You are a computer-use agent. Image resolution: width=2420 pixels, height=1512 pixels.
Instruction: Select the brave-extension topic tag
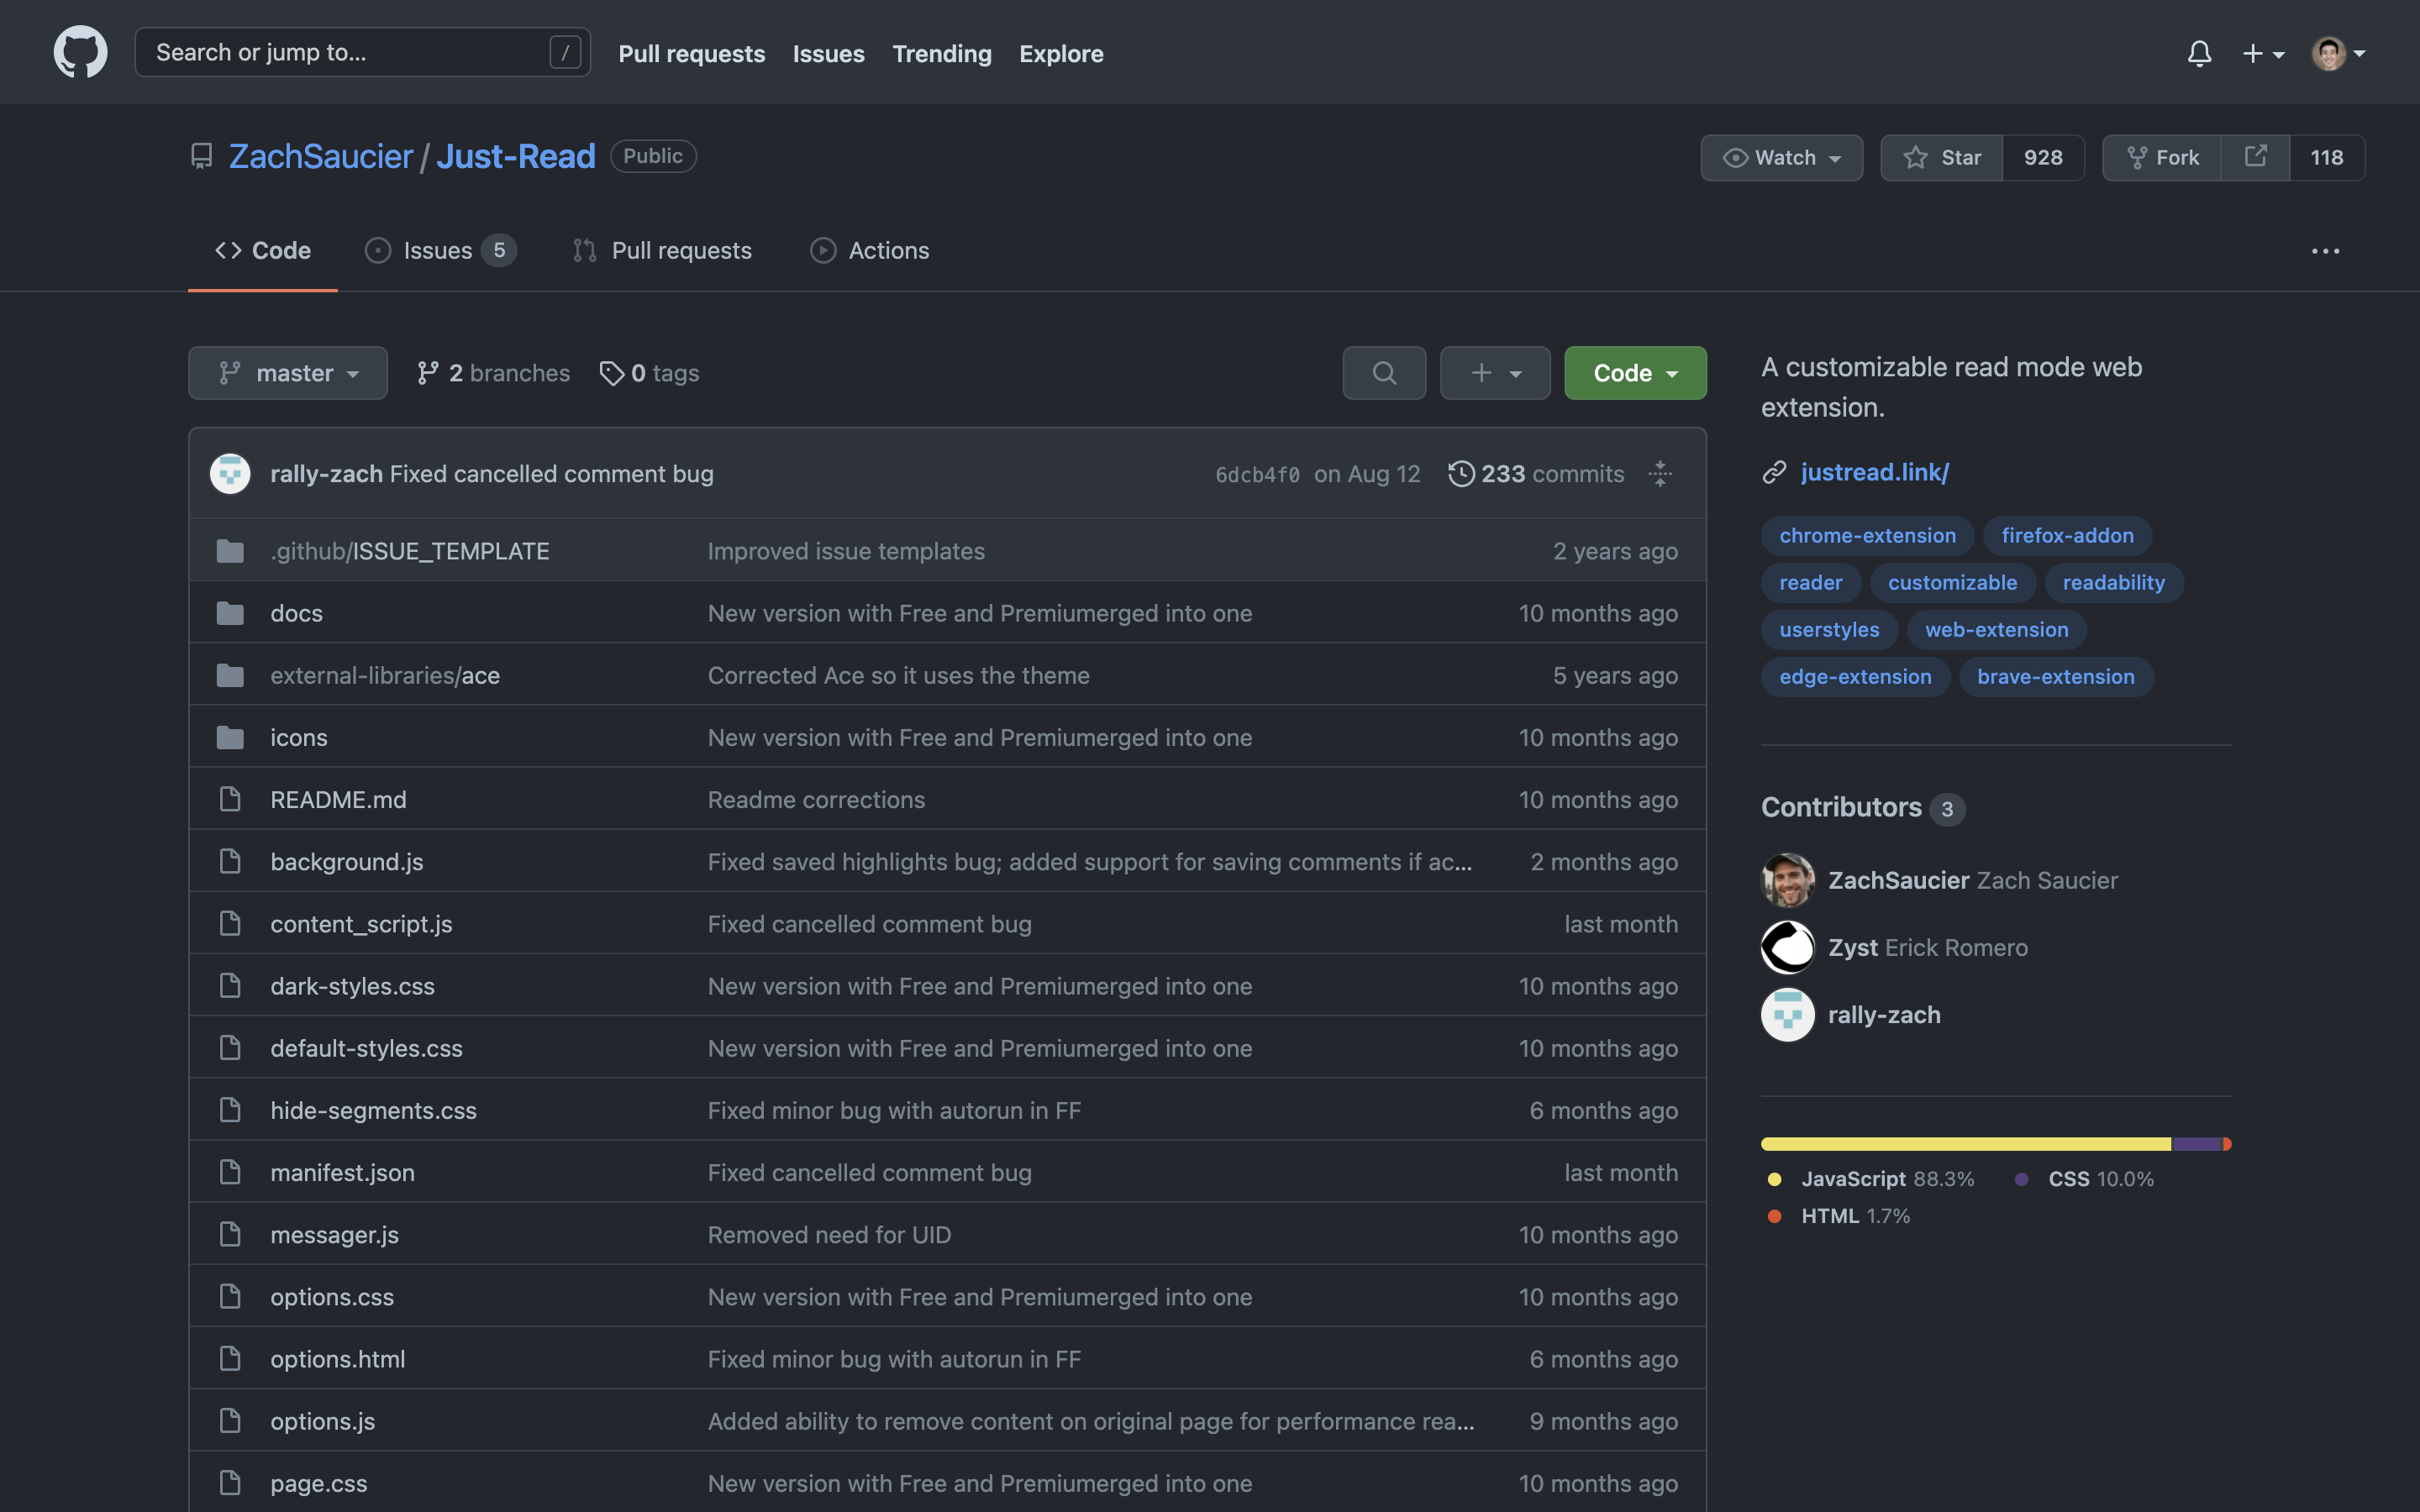[2055, 677]
